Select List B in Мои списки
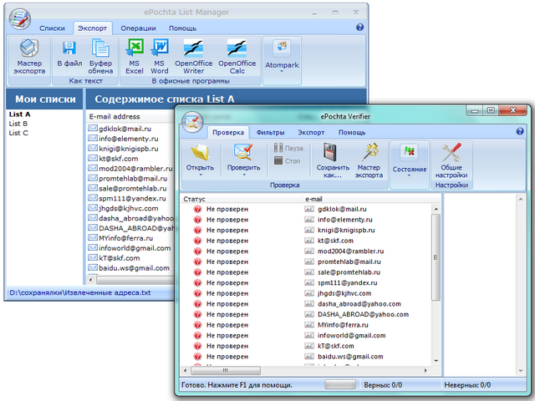This screenshot has width=535, height=401. pos(18,124)
